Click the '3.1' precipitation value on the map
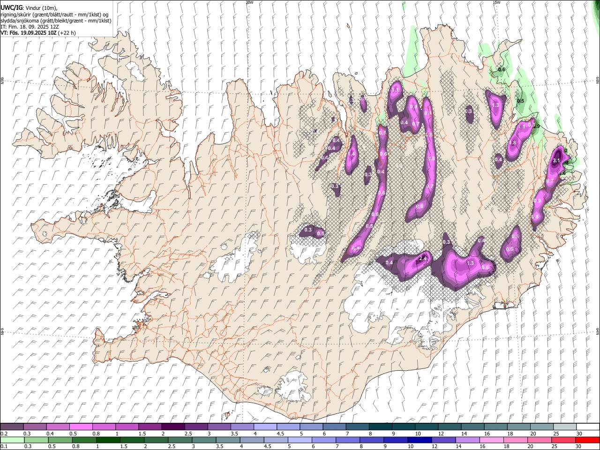This screenshot has width=600, height=450. 556,161
